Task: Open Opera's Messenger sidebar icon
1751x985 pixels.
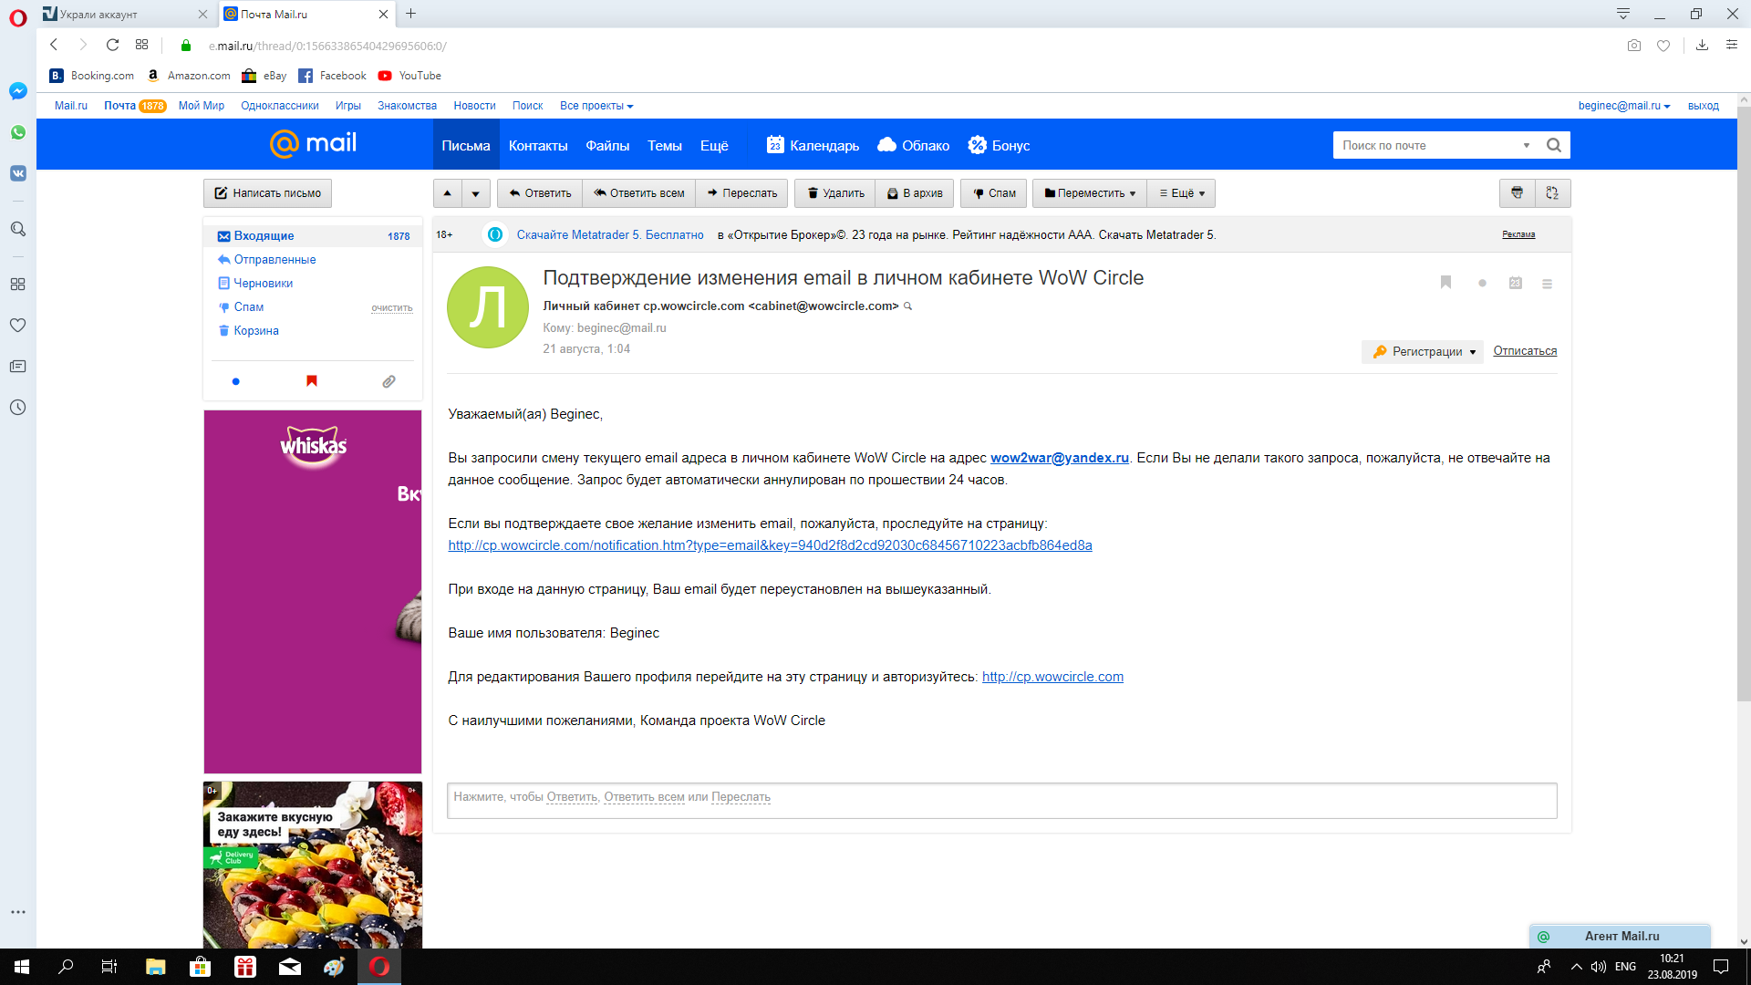Action: (x=17, y=91)
